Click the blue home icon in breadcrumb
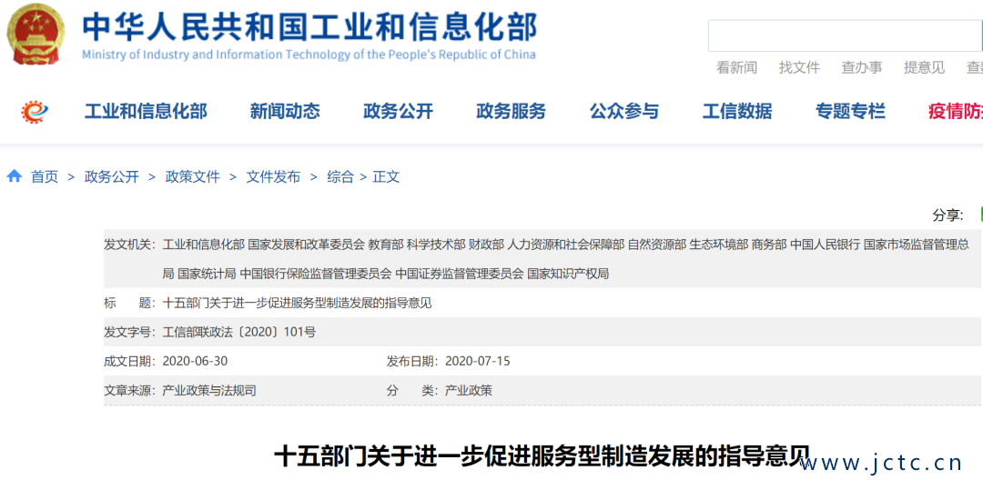This screenshot has width=983, height=480. tap(15, 176)
